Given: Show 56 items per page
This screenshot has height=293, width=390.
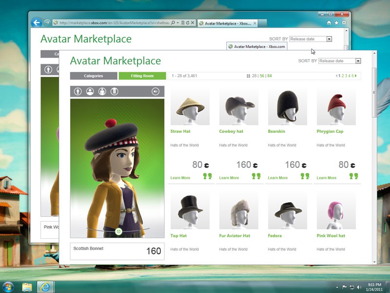Looking at the screenshot, I should [x=262, y=76].
